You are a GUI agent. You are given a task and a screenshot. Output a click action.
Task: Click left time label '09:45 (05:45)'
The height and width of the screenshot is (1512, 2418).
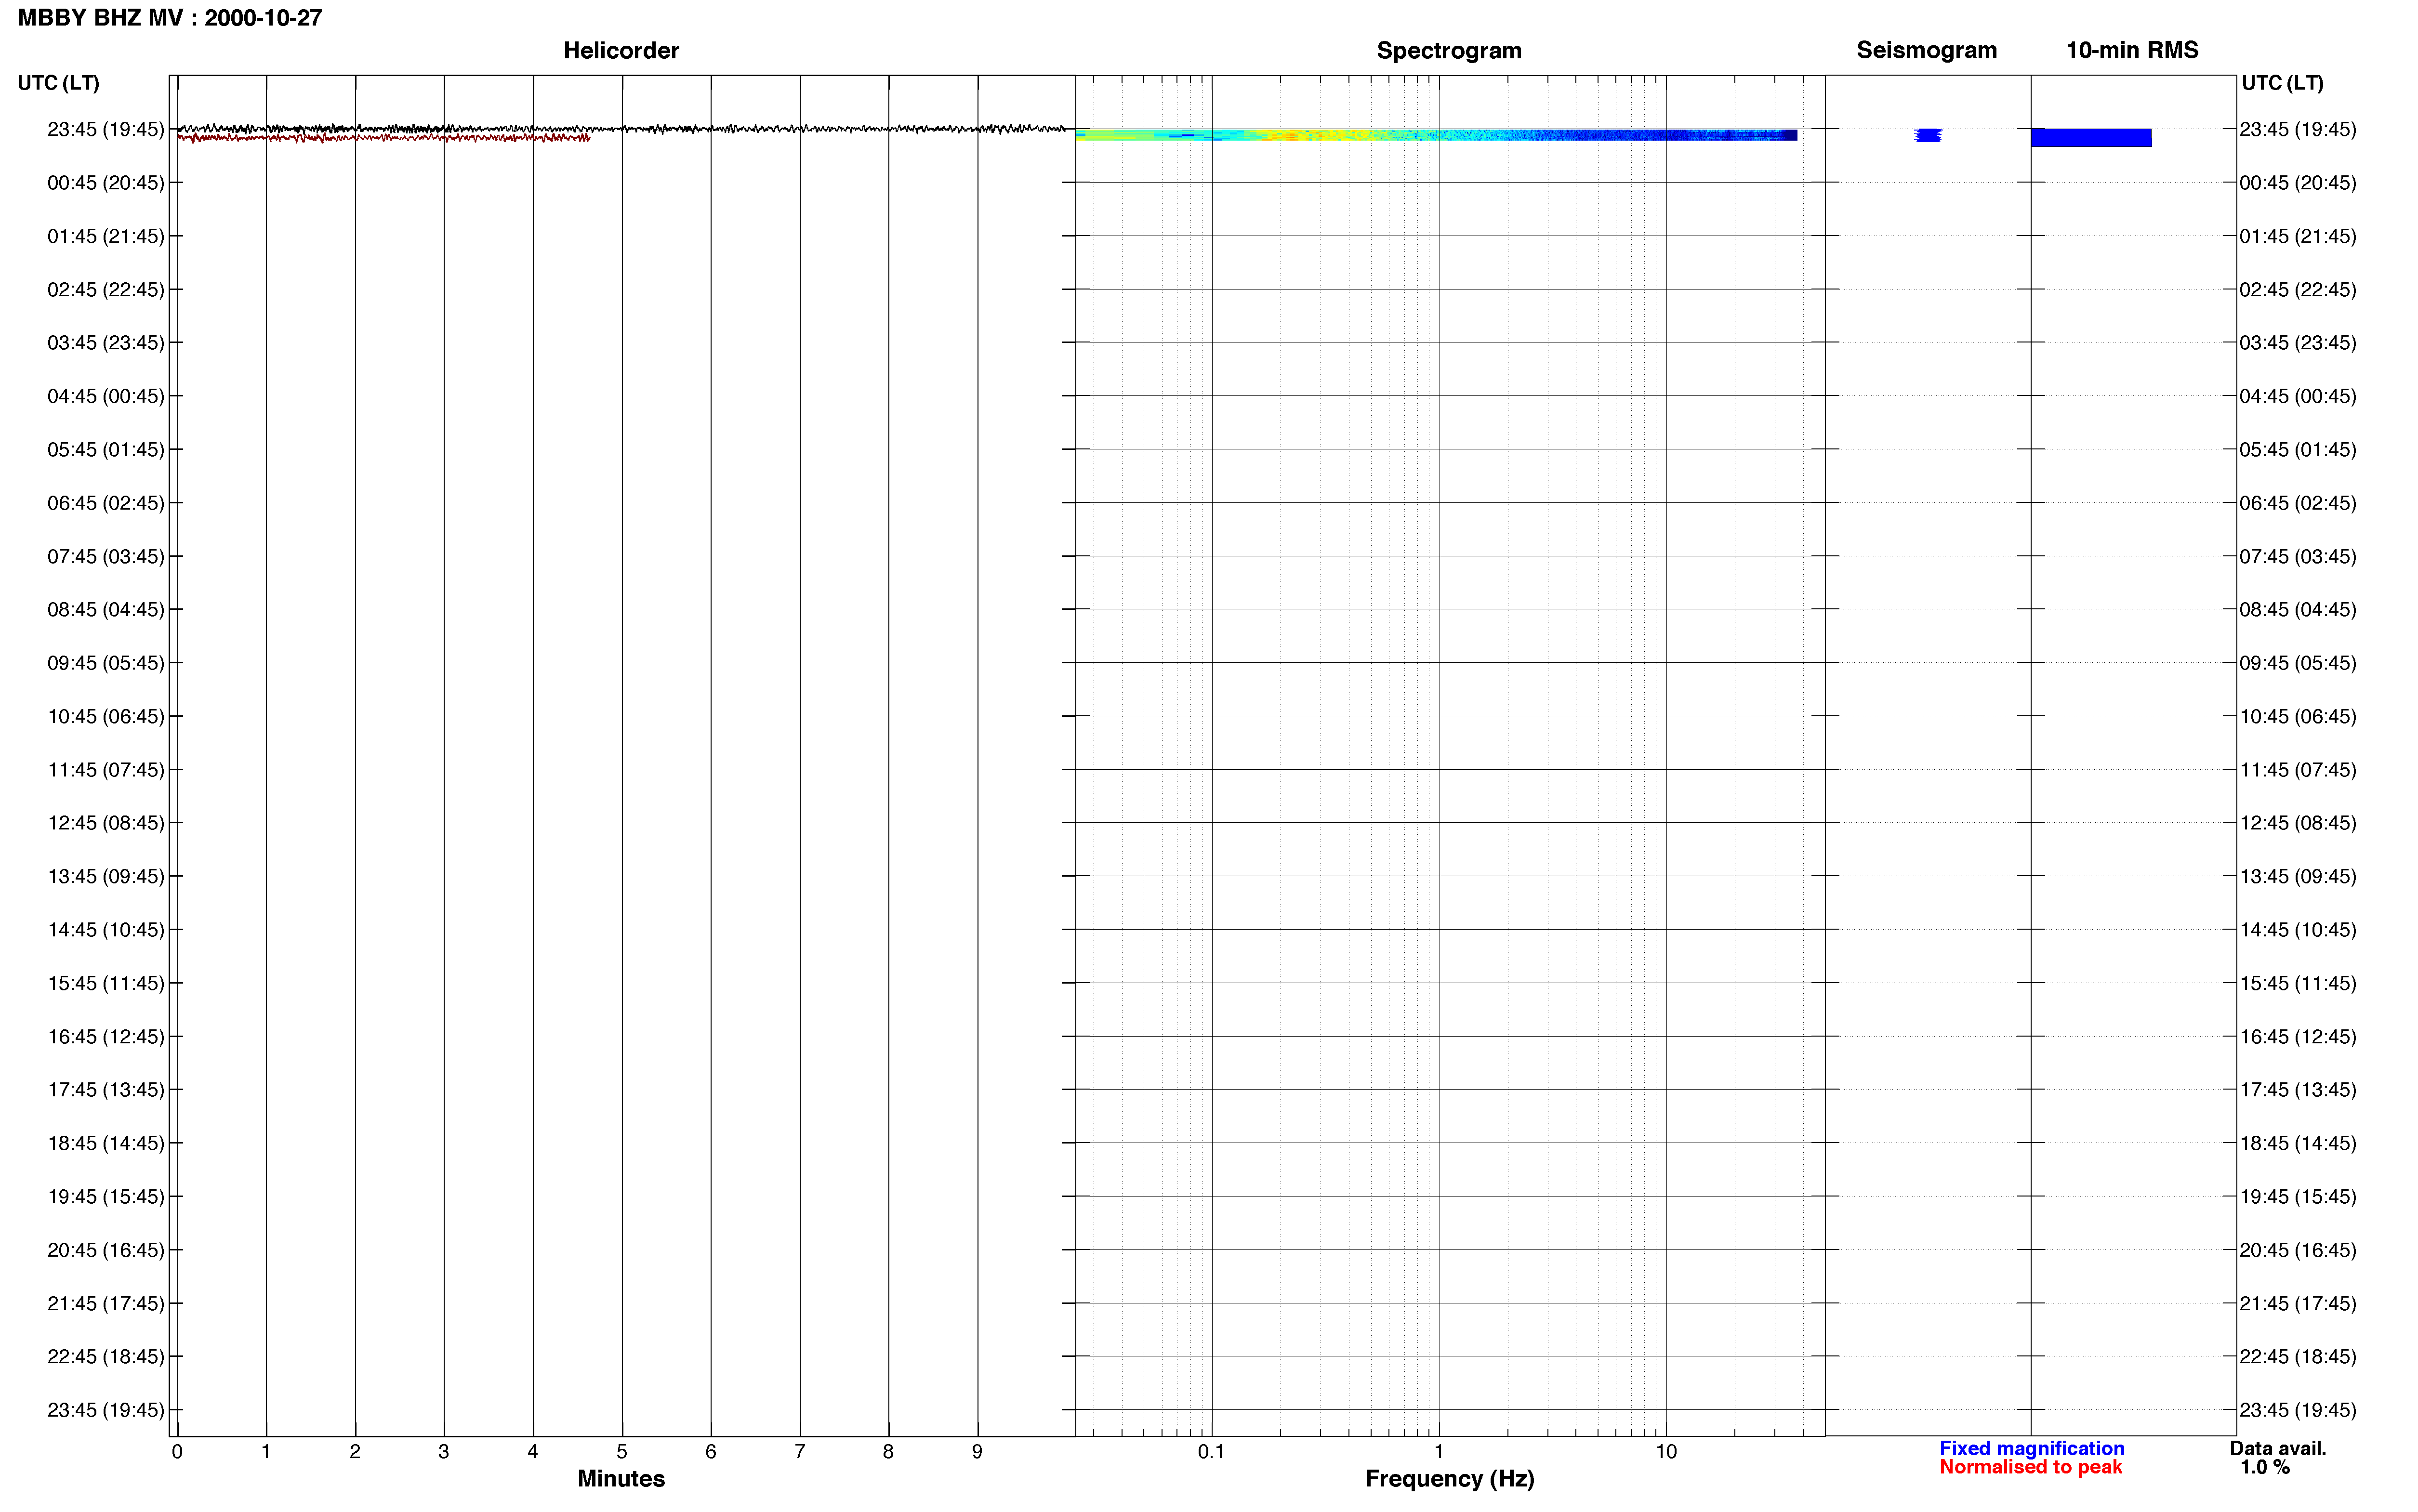tap(106, 663)
